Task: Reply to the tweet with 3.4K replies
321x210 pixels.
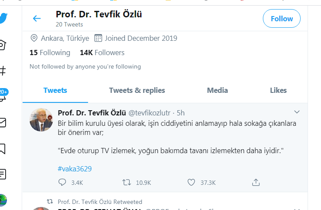Action: tap(62, 183)
